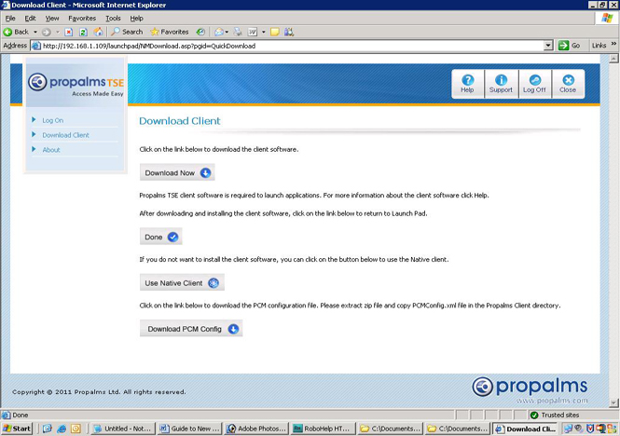Switch to RoboHelp HTML taskbar button
The image size is (620, 436).
click(x=323, y=429)
